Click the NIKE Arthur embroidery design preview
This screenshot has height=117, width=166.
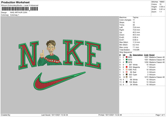[60, 65]
